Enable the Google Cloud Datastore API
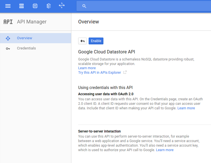 (96, 41)
